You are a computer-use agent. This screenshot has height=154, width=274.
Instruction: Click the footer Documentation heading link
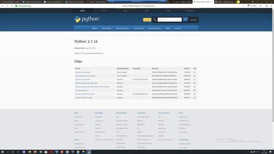coord(121,113)
